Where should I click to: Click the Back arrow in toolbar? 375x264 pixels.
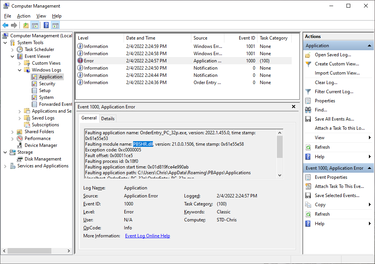click(x=5, y=25)
